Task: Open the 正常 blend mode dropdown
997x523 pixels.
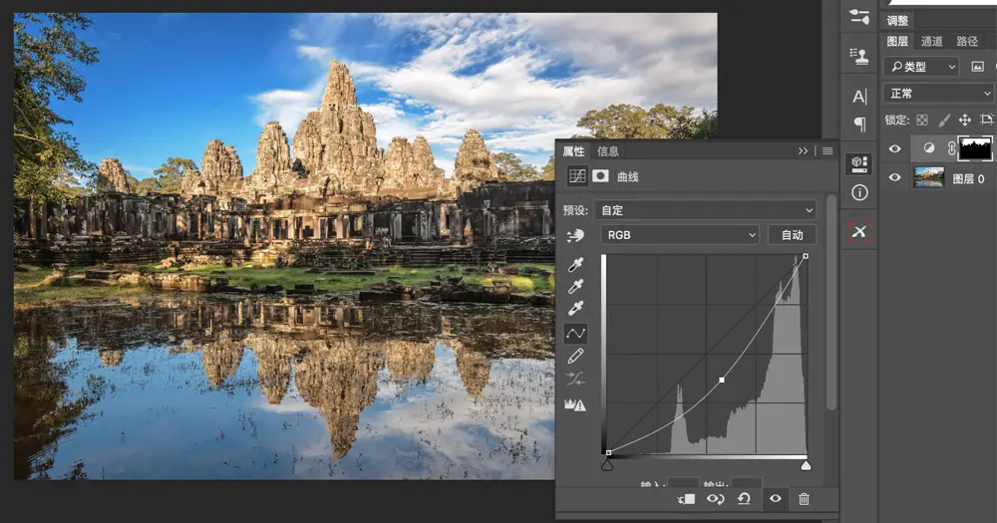Action: [x=939, y=93]
